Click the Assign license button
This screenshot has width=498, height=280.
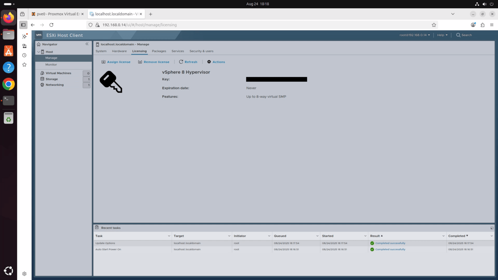tap(116, 62)
